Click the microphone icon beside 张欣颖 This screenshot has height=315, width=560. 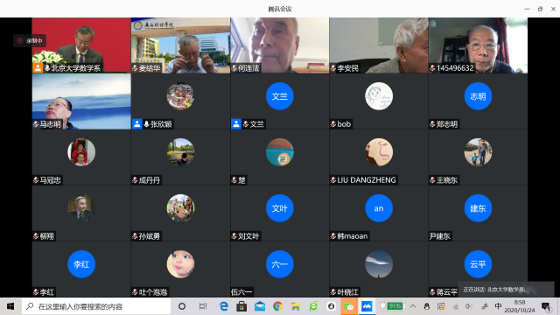click(x=146, y=124)
